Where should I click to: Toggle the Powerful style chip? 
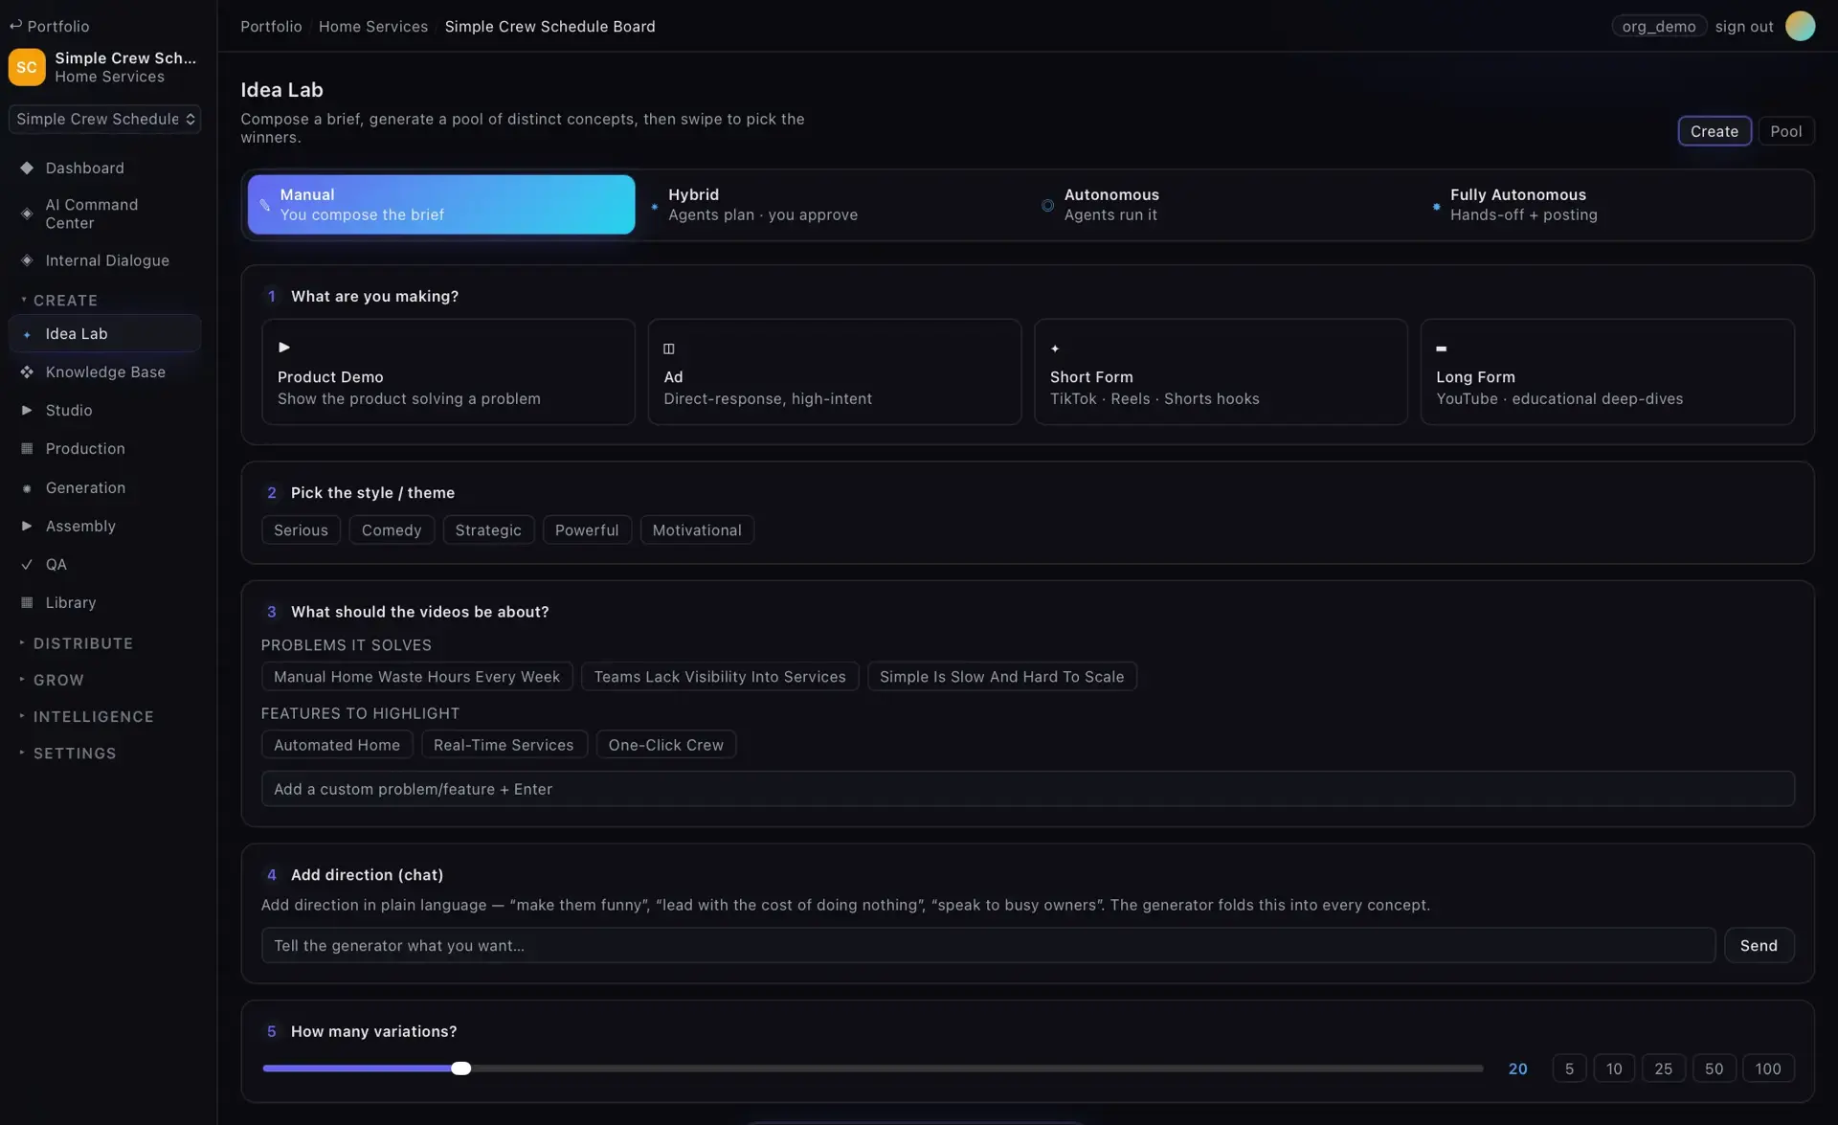[x=587, y=530]
